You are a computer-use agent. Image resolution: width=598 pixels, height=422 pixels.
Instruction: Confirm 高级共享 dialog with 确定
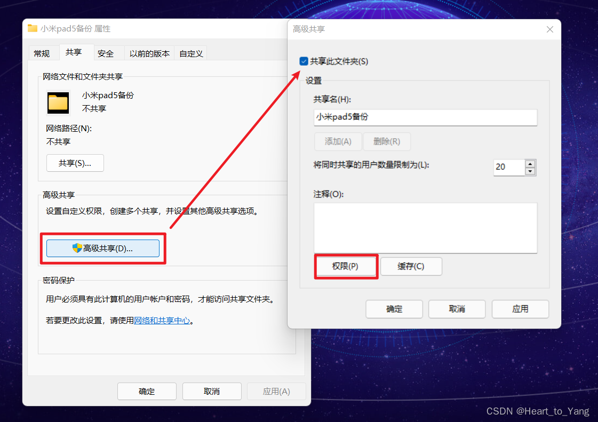(x=394, y=309)
